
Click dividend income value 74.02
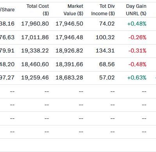coord(107,24)
